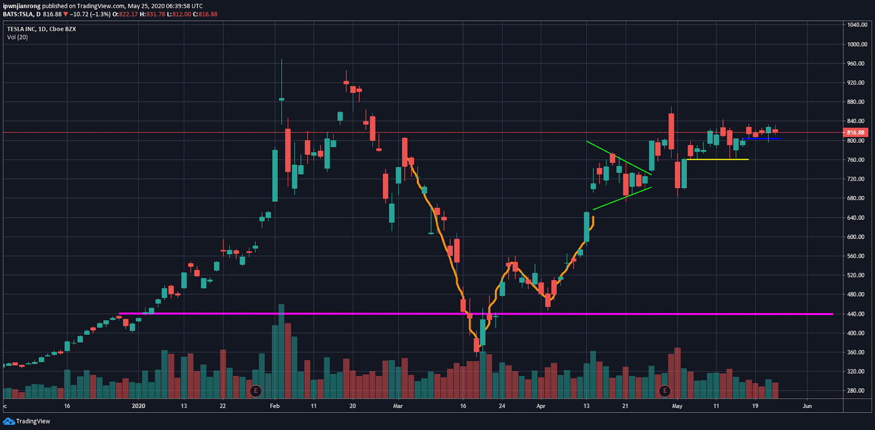Click the 1000.00 price axis label
The height and width of the screenshot is (430, 875).
click(857, 44)
